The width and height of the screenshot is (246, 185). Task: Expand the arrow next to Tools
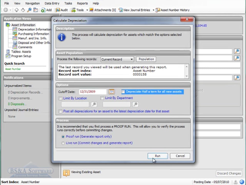(x=87, y=10)
